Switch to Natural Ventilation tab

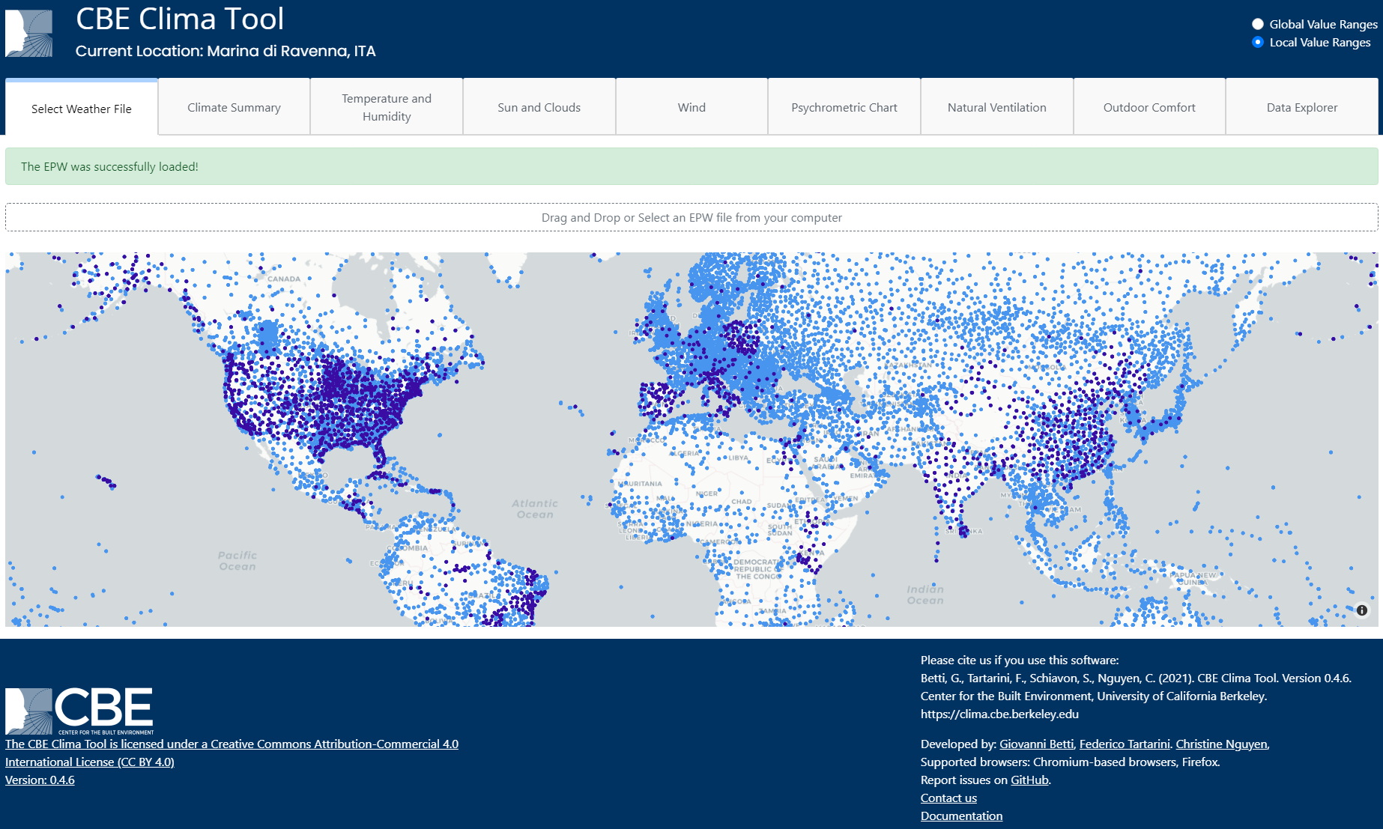(996, 107)
